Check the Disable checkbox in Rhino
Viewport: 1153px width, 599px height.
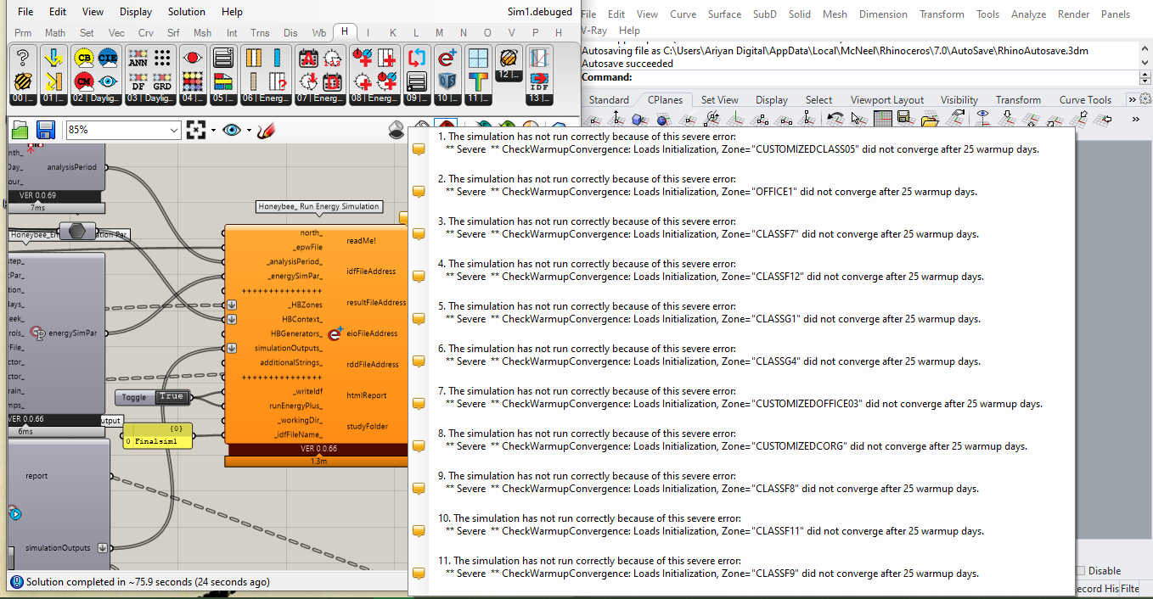coord(1081,571)
